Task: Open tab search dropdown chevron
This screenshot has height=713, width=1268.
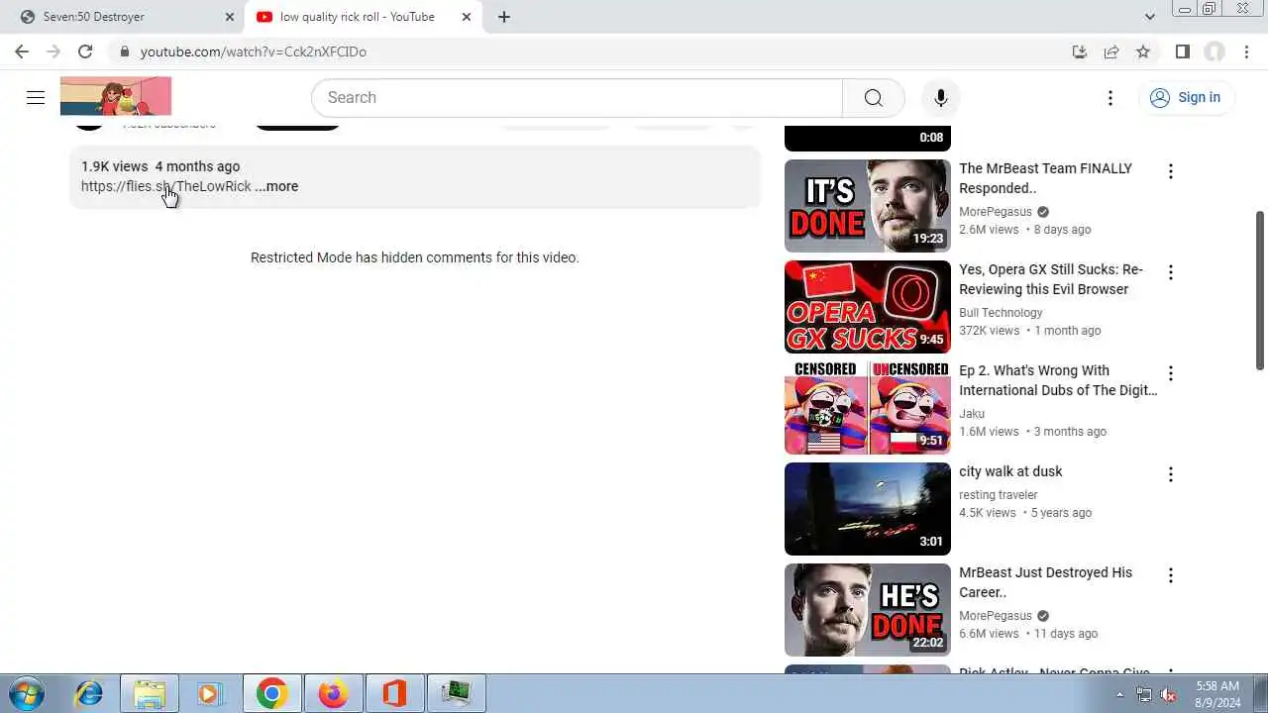Action: 1150,17
